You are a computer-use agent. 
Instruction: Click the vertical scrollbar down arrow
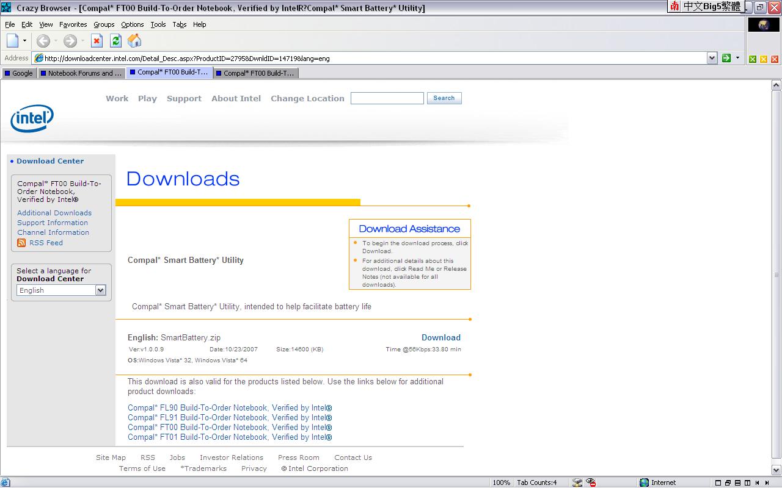tap(777, 470)
